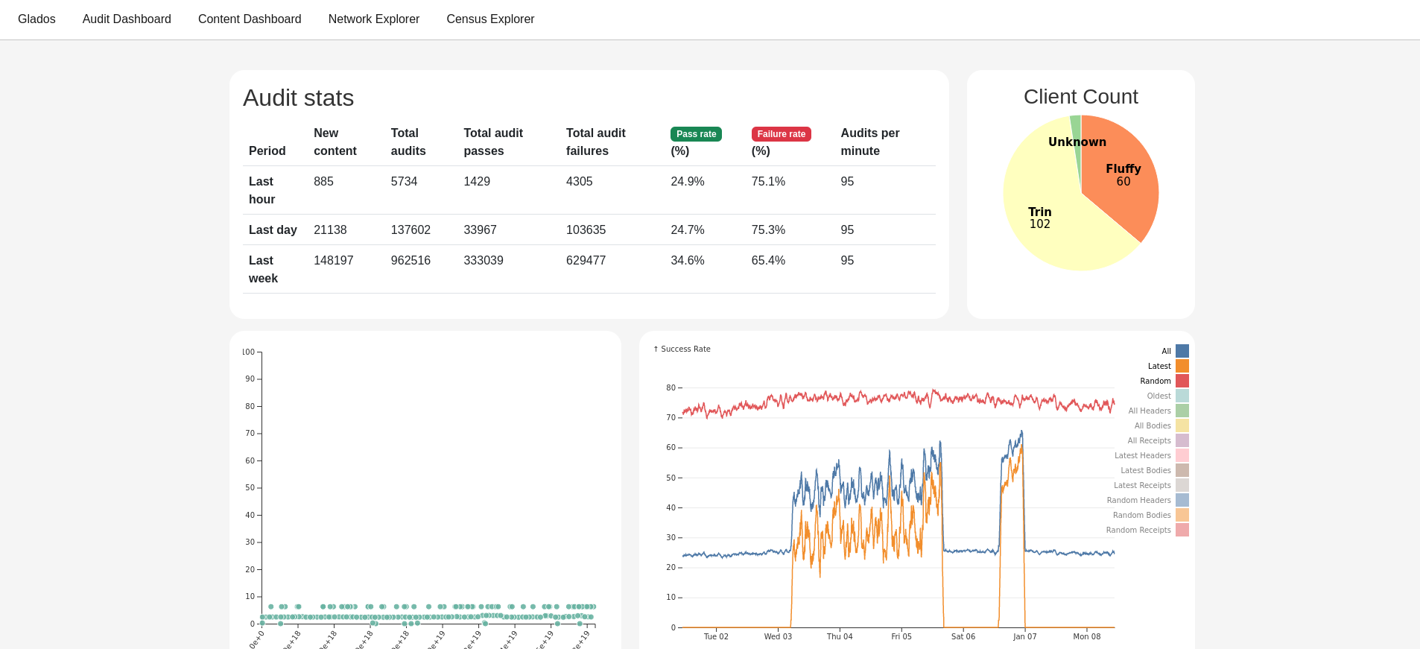Viewport: 1420px width, 649px height.
Task: Click the Jan 07 axis tick label
Action: pyautogui.click(x=1024, y=636)
